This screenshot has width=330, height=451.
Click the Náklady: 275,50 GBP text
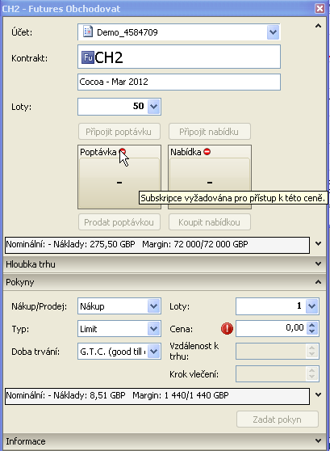click(94, 244)
